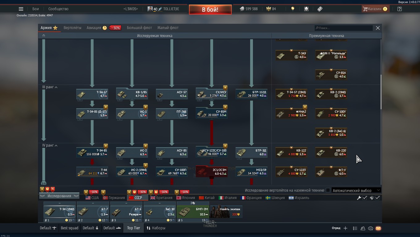420x237 pixels.
Task: Select the БМП-2М crew slot
Action: click(193, 212)
